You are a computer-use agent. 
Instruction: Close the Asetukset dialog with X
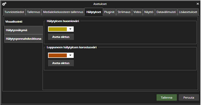tap(198, 4)
